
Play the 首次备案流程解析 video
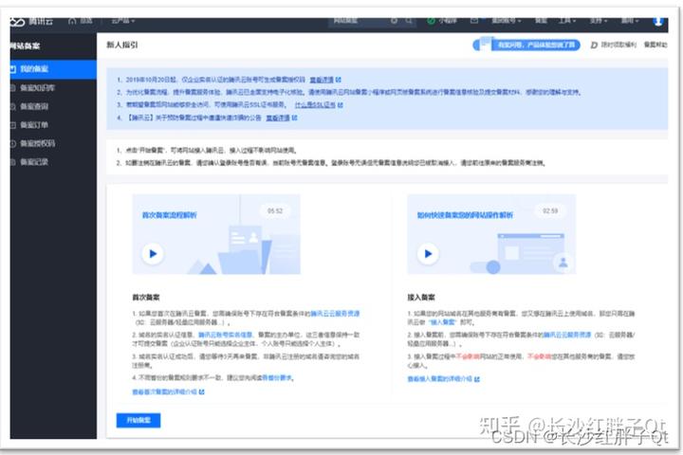tap(153, 254)
